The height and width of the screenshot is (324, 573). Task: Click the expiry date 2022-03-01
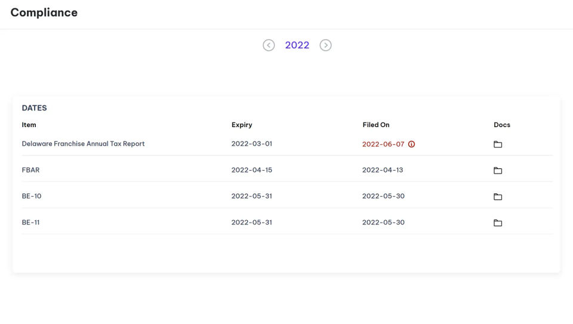[x=252, y=144]
